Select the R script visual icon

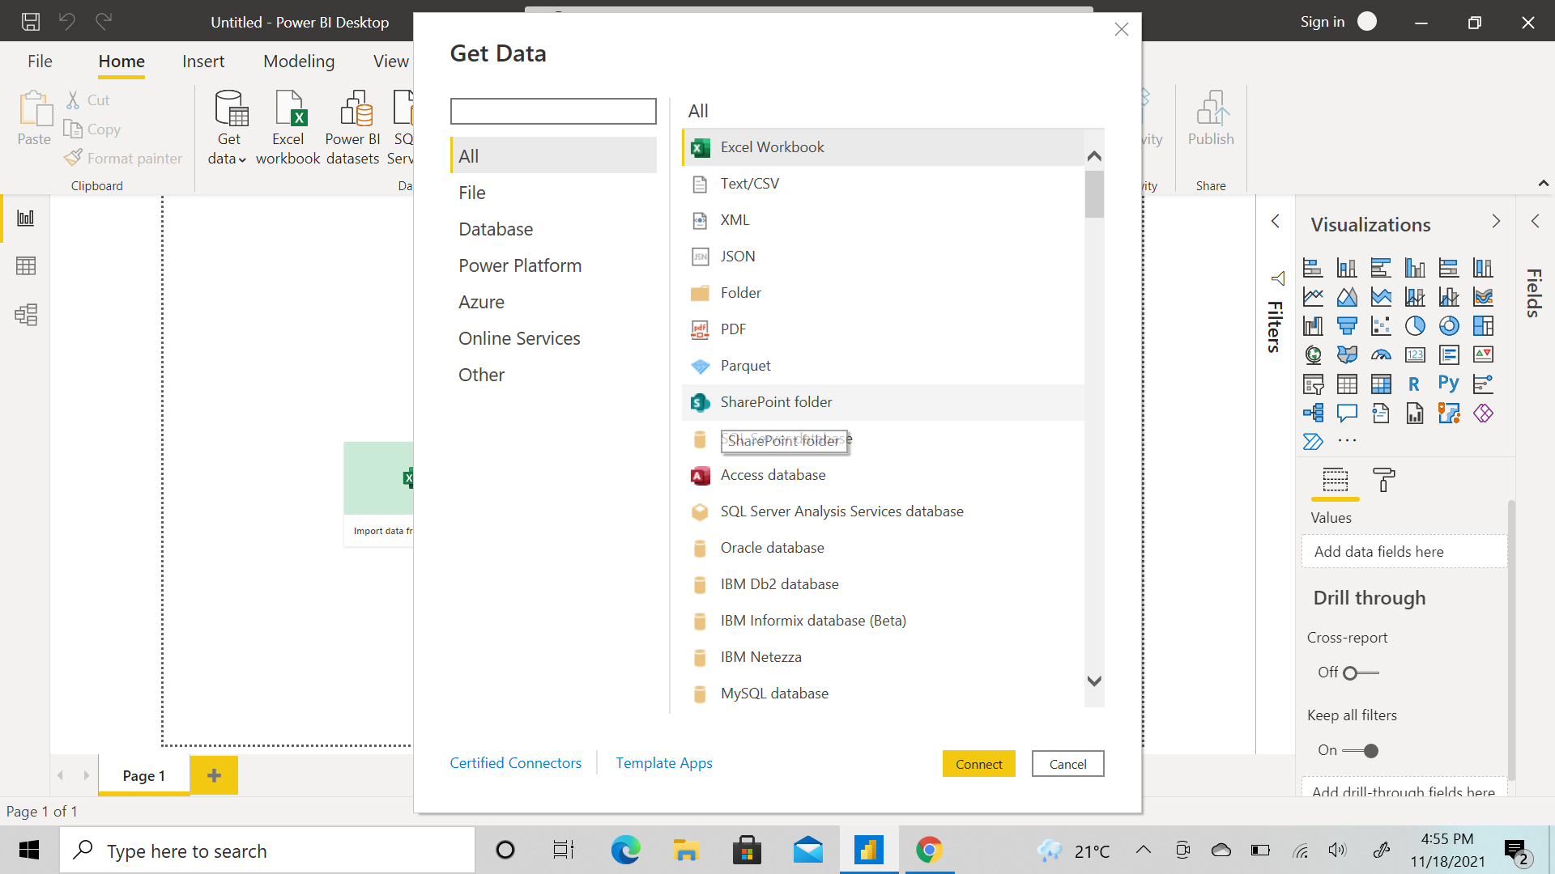pos(1414,384)
